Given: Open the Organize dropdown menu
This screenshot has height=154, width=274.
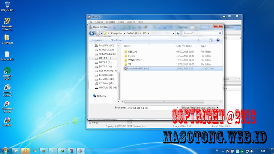Looking at the screenshot, I should tap(98, 40).
